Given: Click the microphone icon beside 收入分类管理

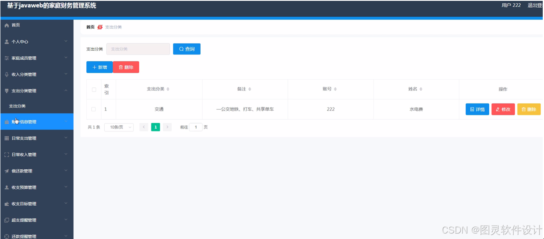Looking at the screenshot, I should 6,75.
